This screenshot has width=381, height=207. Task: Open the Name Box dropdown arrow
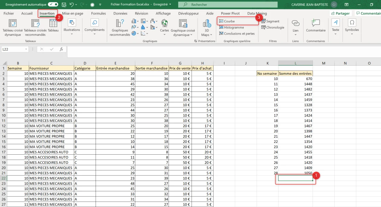[x=27, y=49]
